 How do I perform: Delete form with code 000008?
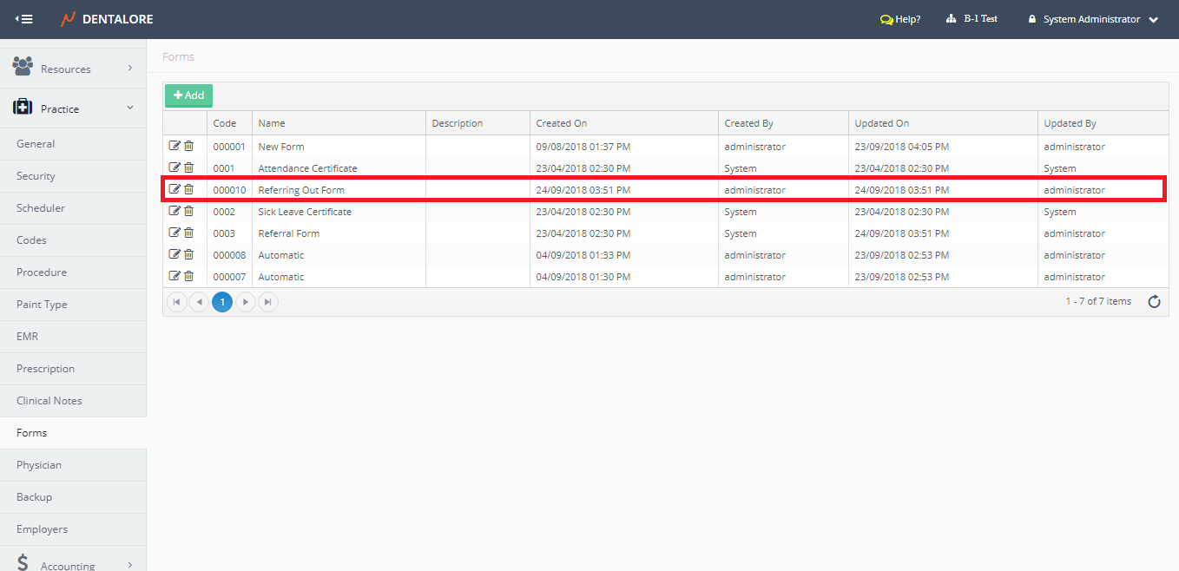pyautogui.click(x=188, y=254)
